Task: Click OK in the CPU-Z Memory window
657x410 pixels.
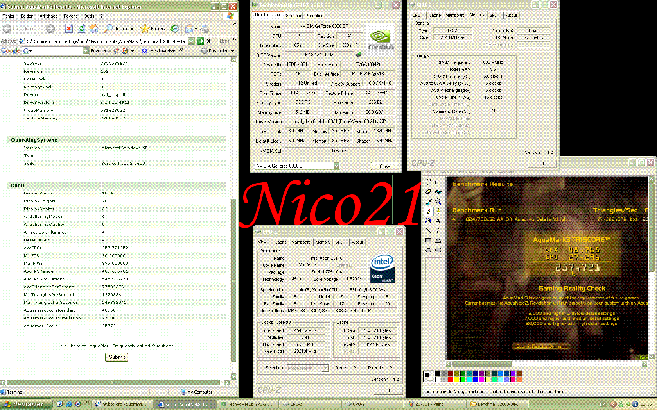Action: [x=542, y=164]
